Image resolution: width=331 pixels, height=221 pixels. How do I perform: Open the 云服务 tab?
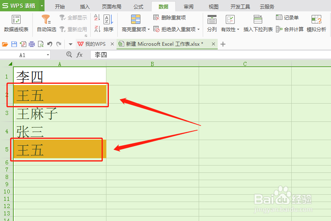[267, 7]
